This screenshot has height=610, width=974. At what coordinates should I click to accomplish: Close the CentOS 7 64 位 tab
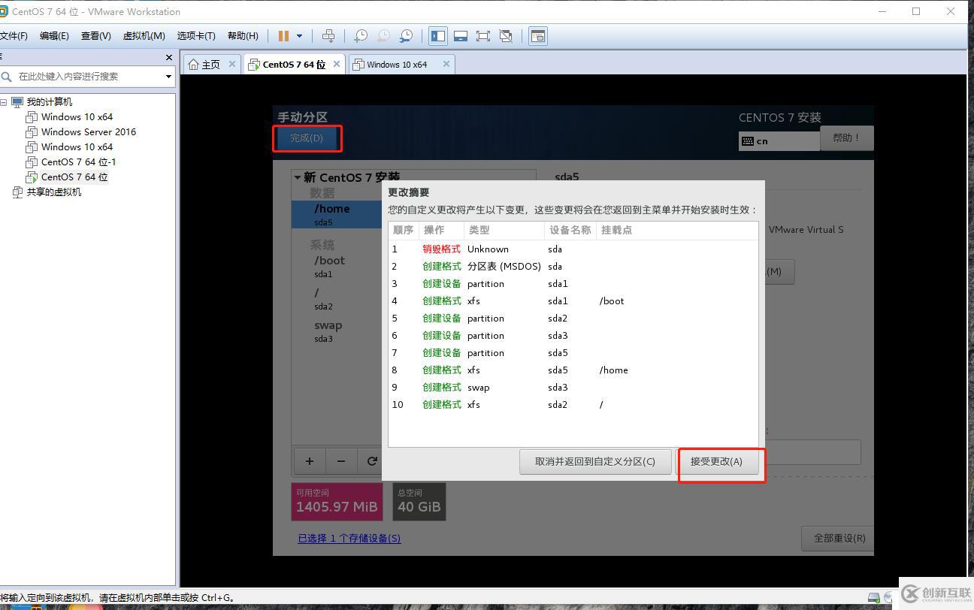click(x=337, y=64)
